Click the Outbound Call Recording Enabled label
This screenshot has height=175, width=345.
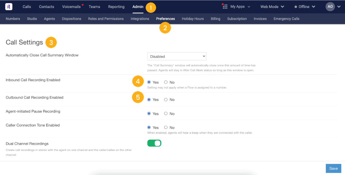pyautogui.click(x=34, y=98)
